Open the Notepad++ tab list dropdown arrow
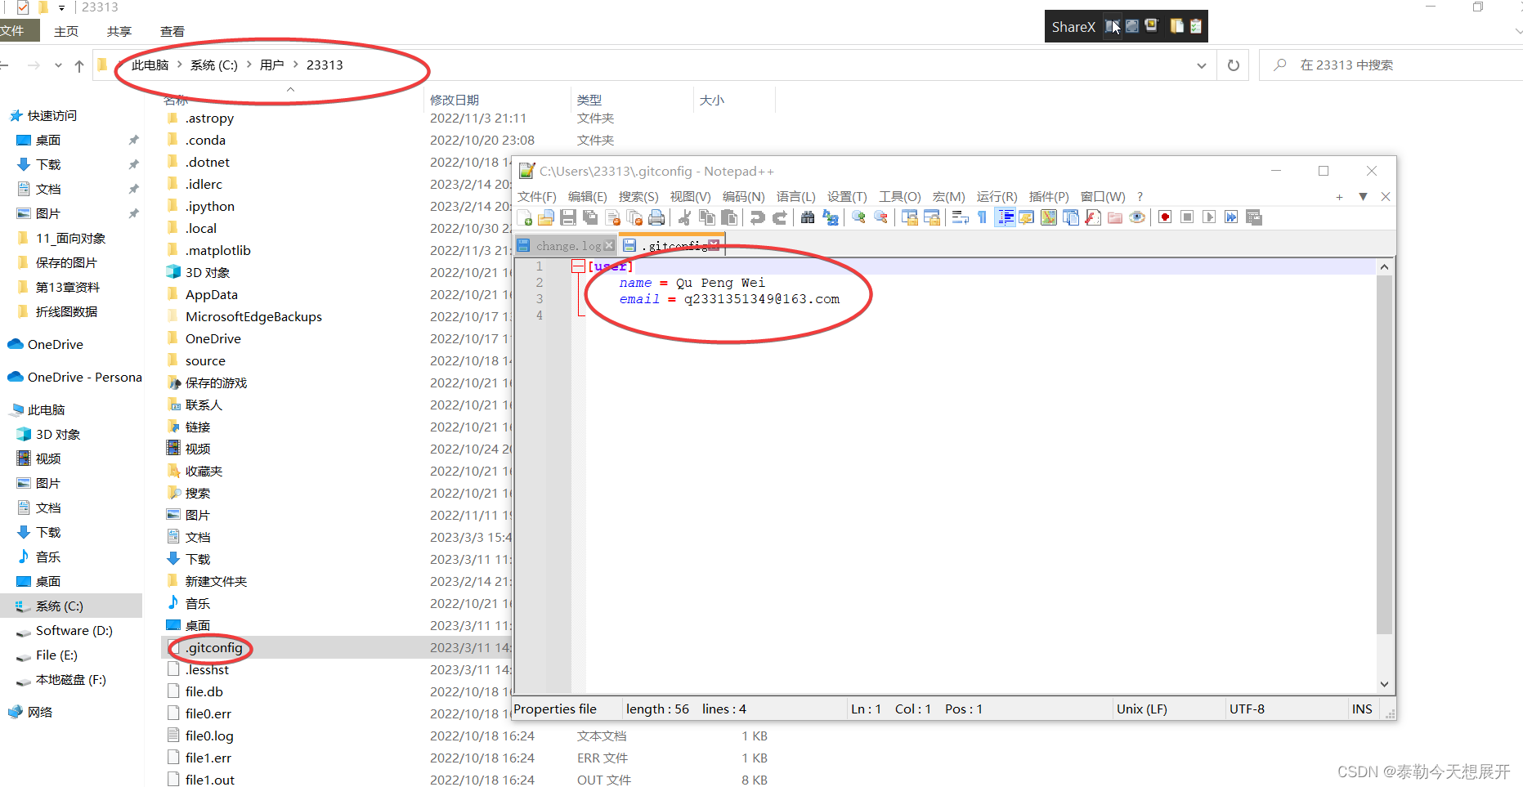The height and width of the screenshot is (787, 1523). point(1363,196)
